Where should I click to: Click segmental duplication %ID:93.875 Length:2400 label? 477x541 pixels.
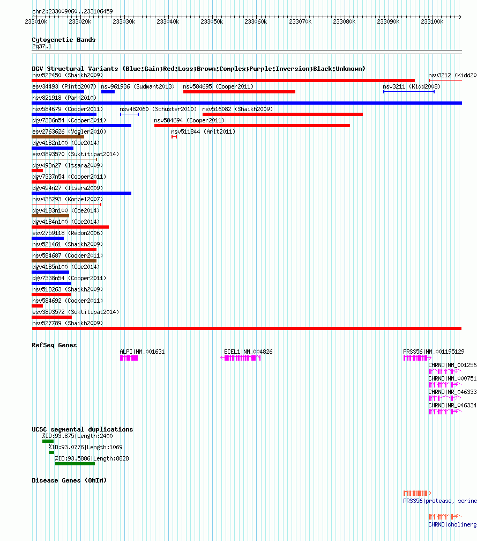(x=78, y=436)
